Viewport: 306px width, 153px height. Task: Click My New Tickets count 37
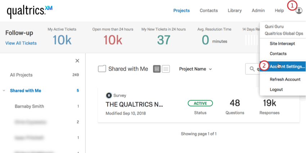click(163, 40)
